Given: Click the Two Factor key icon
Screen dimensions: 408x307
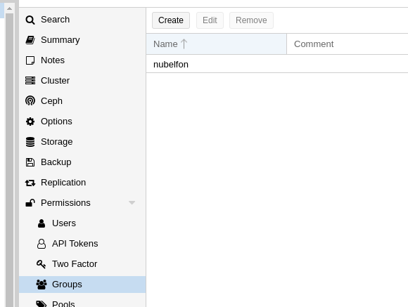Looking at the screenshot, I should click(x=41, y=264).
